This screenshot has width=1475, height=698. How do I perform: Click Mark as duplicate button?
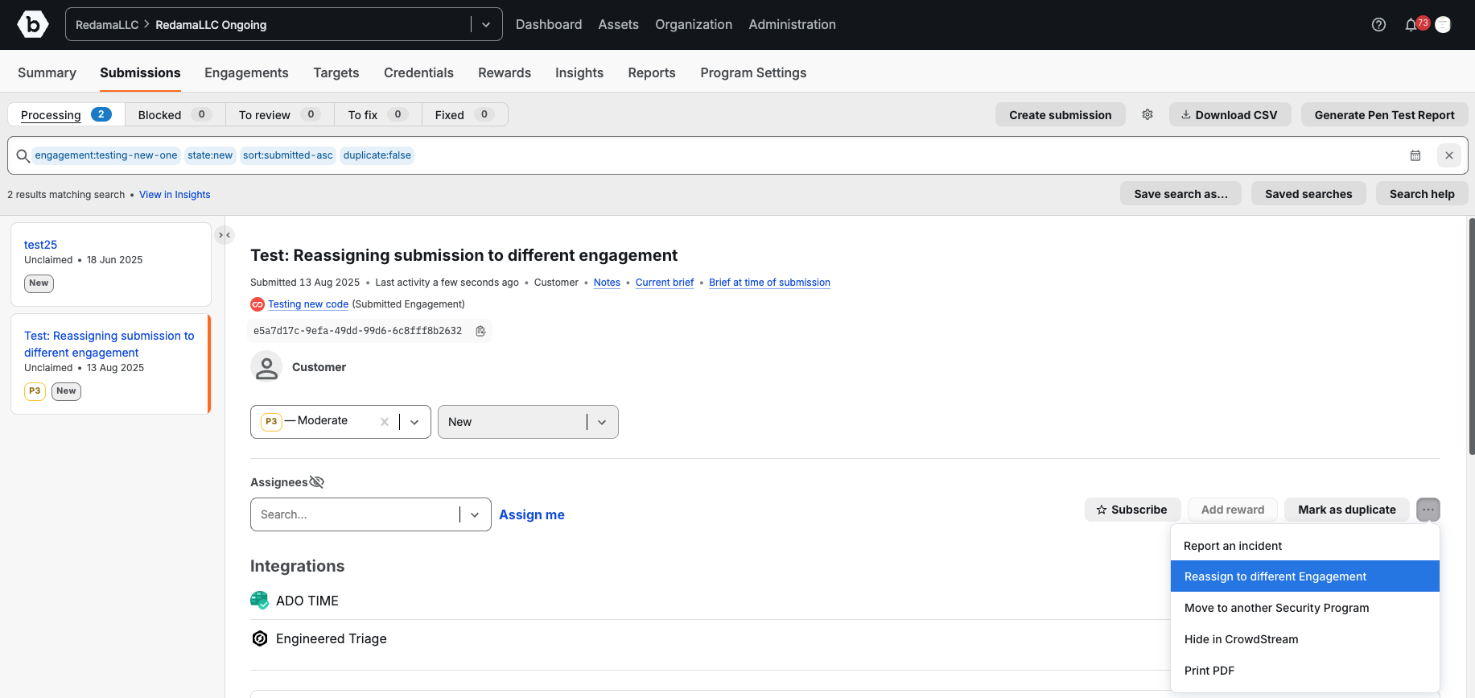[1347, 510]
